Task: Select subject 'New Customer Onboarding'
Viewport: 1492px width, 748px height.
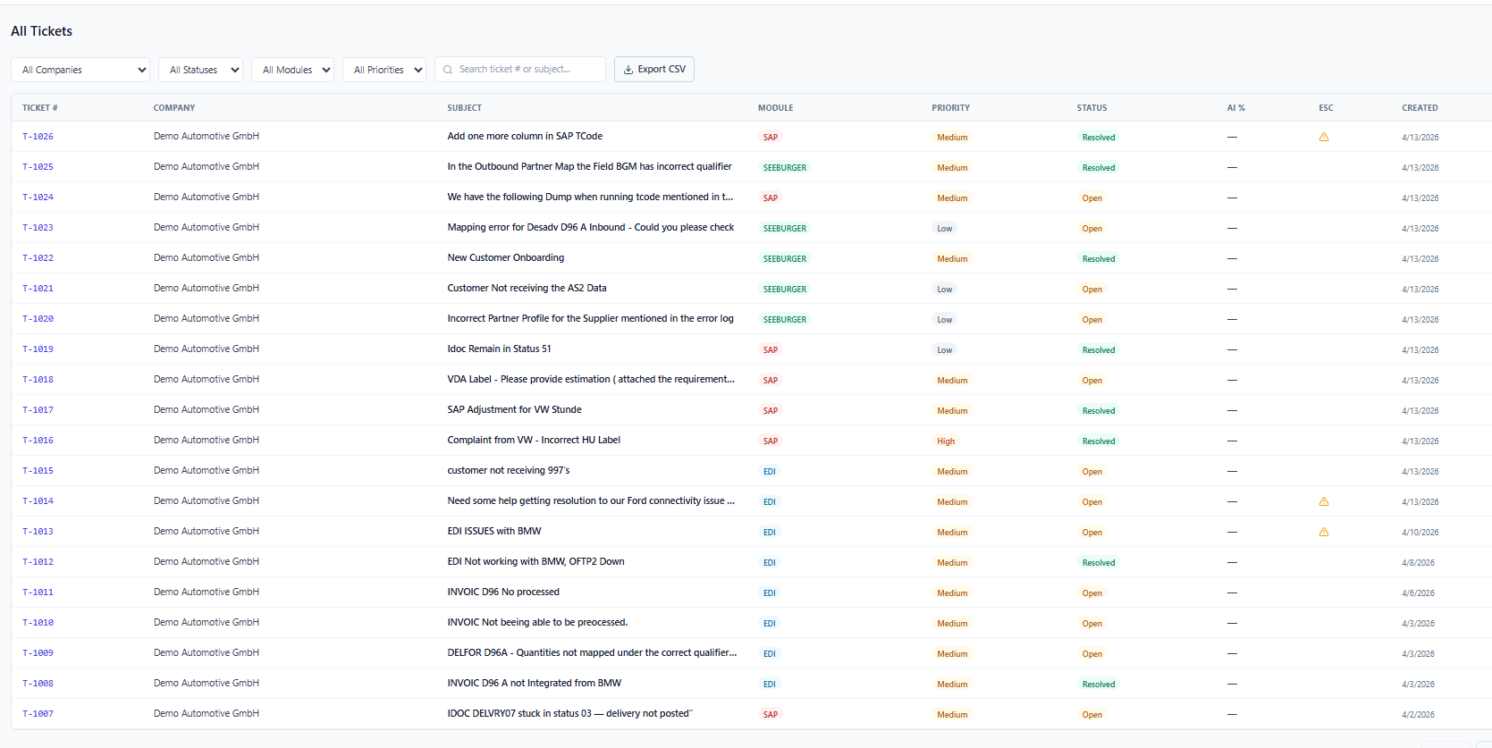Action: tap(506, 257)
